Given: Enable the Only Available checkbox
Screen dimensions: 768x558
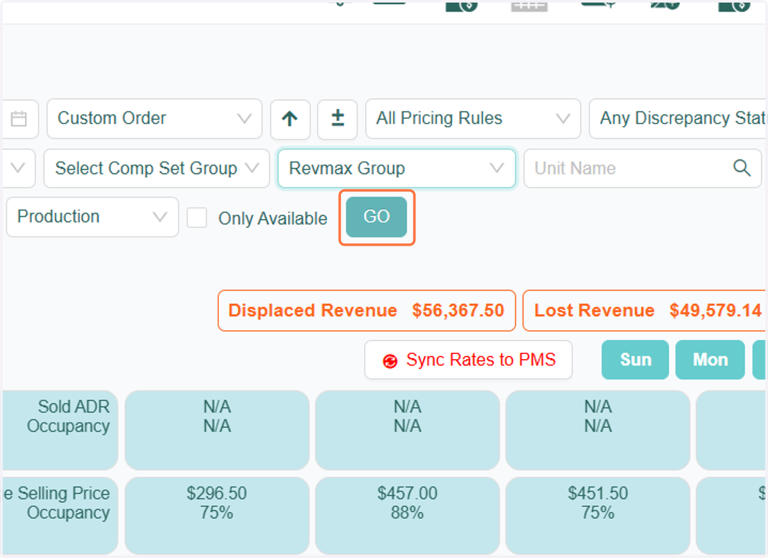Looking at the screenshot, I should point(197,218).
